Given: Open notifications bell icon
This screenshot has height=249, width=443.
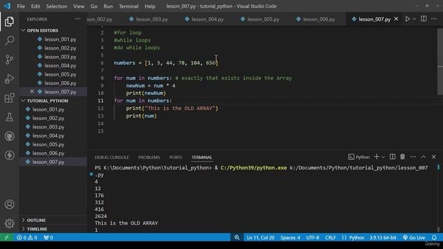Looking at the screenshot, I should (434, 237).
